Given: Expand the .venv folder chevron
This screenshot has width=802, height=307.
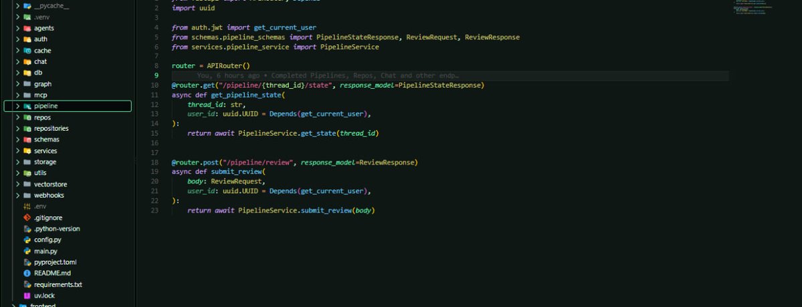Looking at the screenshot, I should point(18,17).
